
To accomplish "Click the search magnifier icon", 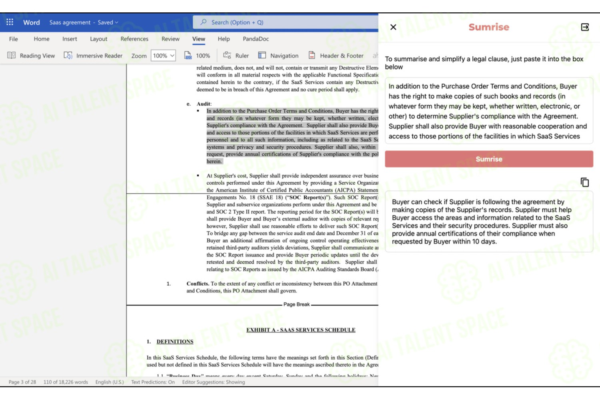I will click(x=204, y=22).
